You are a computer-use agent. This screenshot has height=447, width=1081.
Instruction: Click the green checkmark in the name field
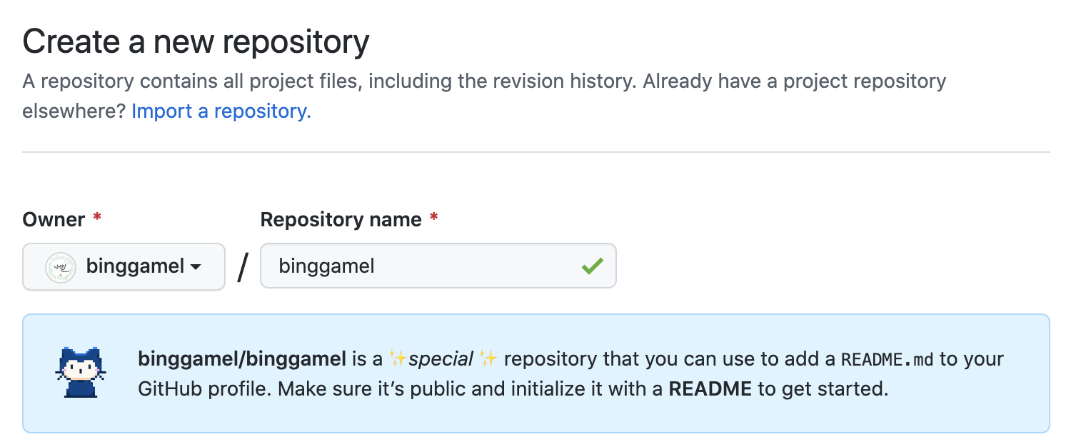(x=592, y=266)
